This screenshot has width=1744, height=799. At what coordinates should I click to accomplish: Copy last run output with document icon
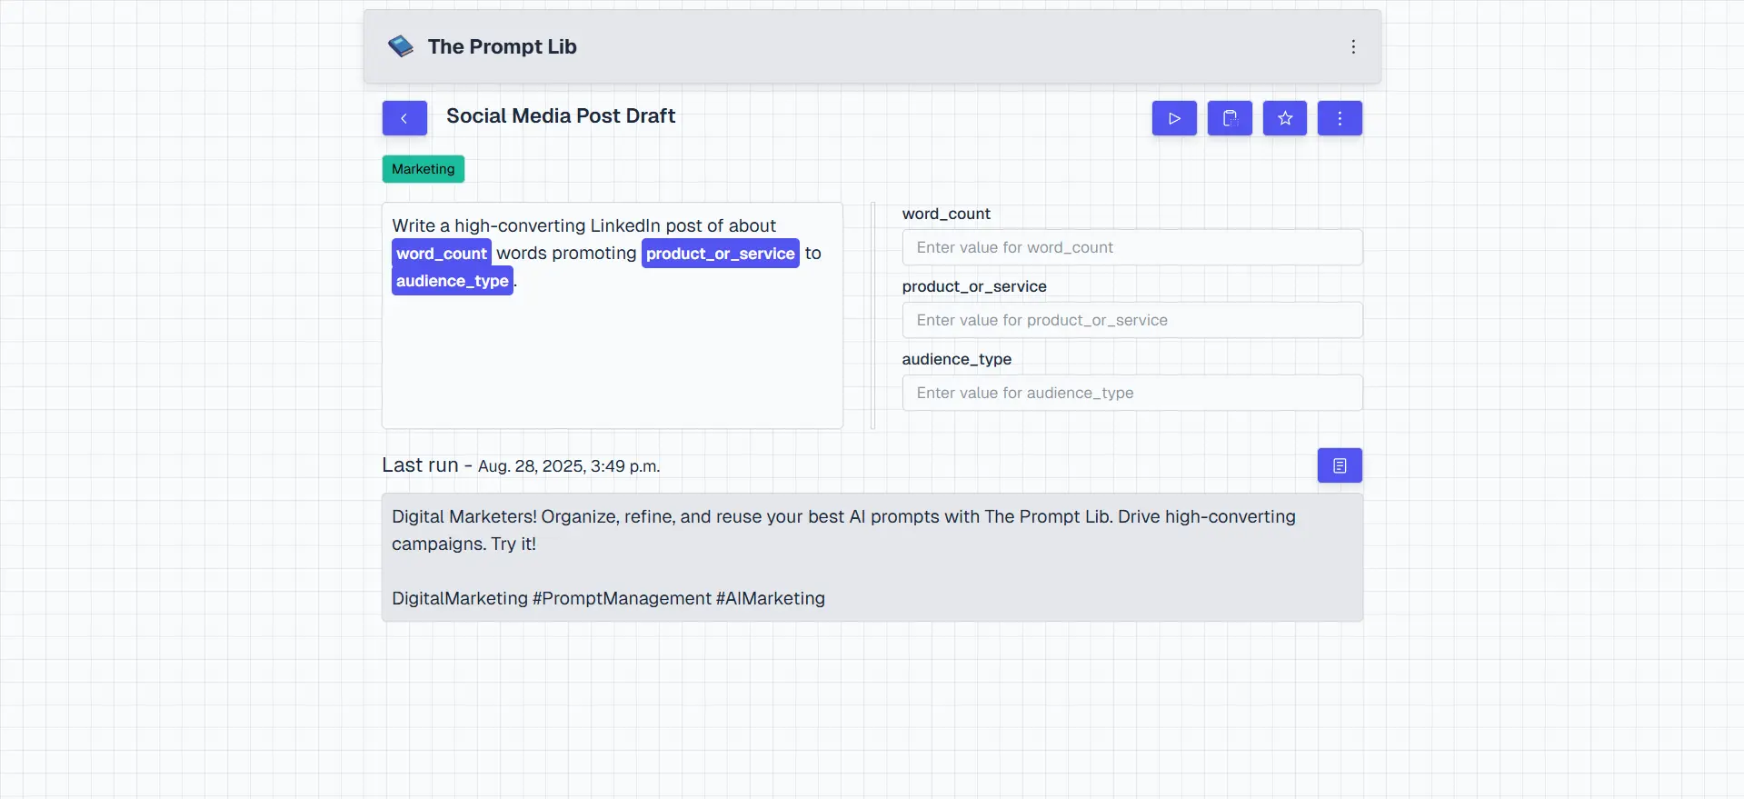click(x=1340, y=465)
